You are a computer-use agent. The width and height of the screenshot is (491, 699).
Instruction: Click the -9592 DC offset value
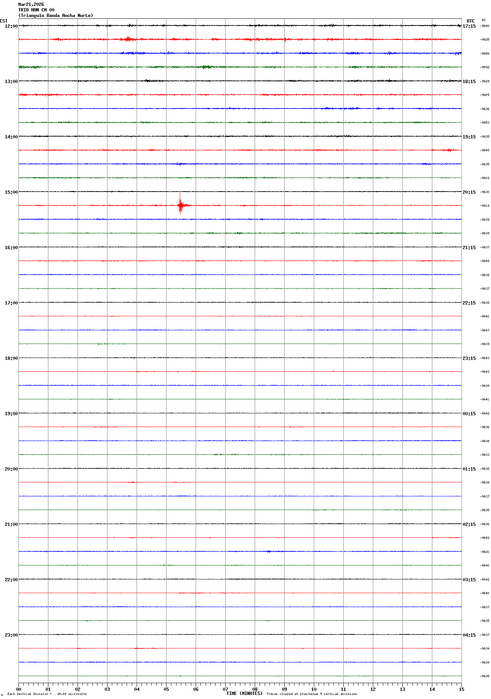coord(485,67)
